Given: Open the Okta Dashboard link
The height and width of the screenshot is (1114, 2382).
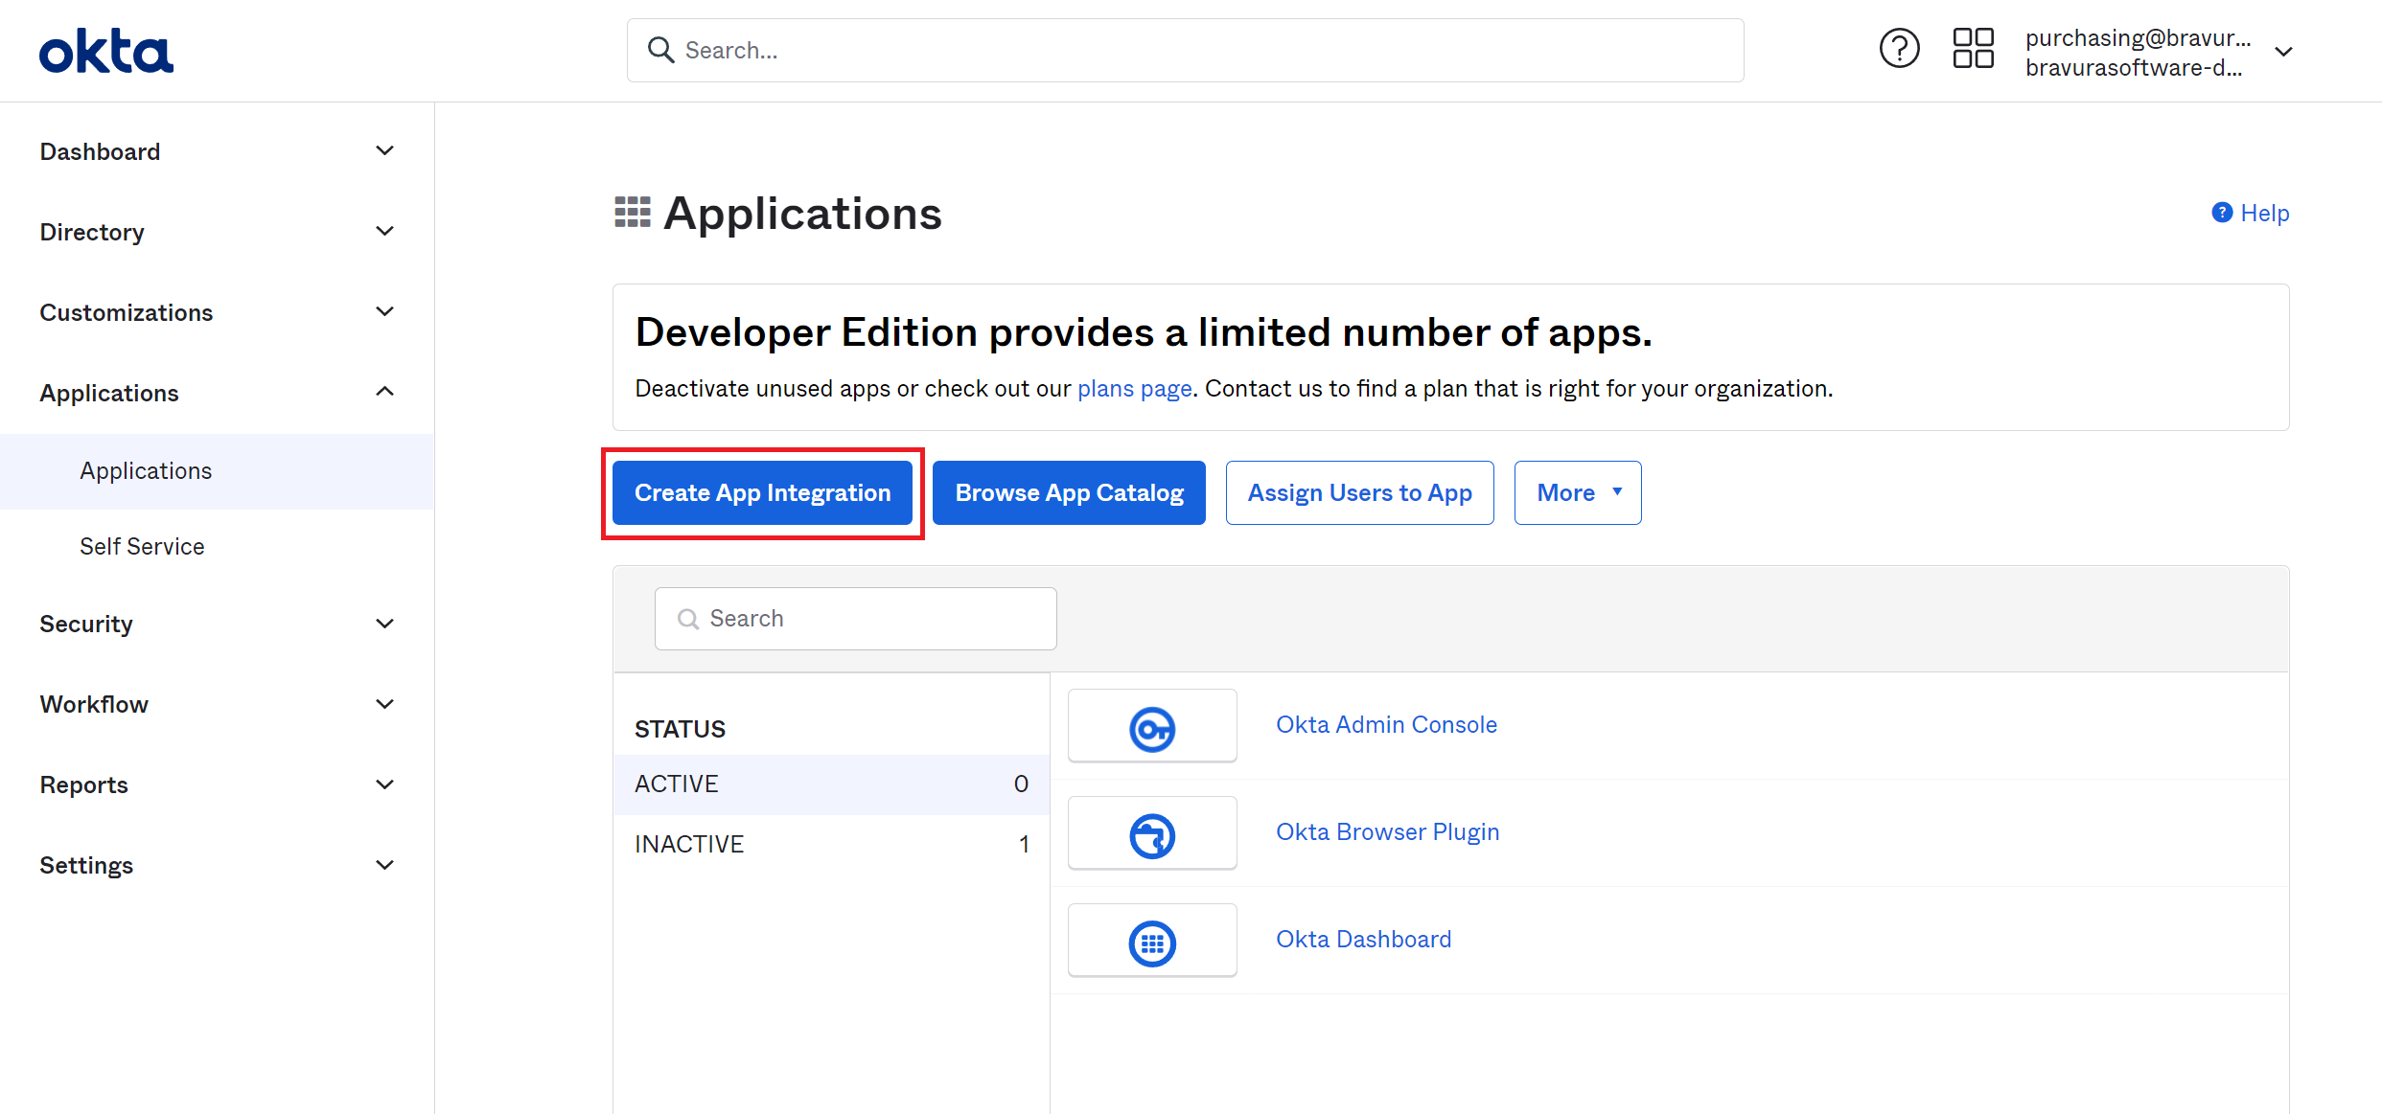Looking at the screenshot, I should [x=1363, y=940].
